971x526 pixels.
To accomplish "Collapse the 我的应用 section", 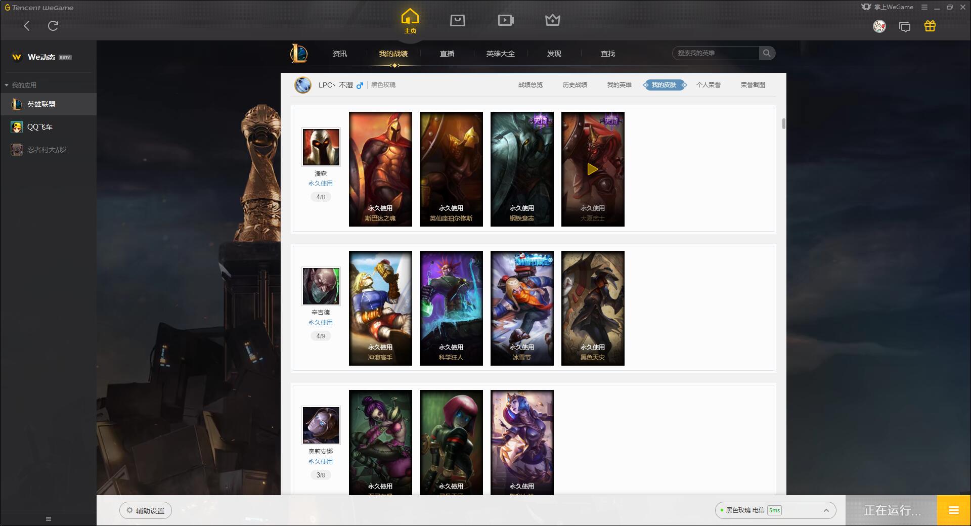I will coord(20,85).
